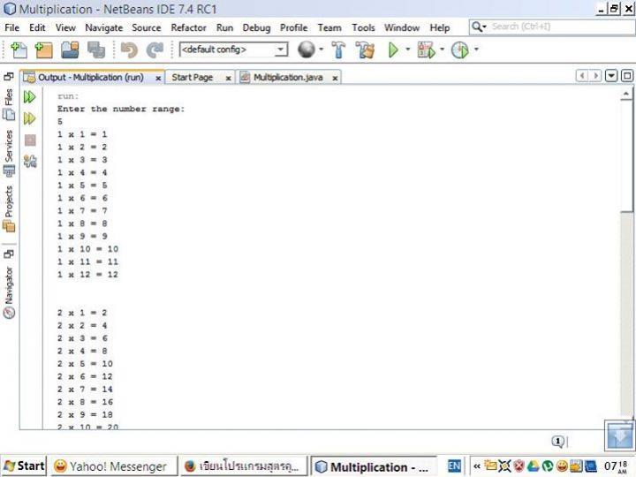
Task: Click the Clean and Build icon
Action: 365,49
